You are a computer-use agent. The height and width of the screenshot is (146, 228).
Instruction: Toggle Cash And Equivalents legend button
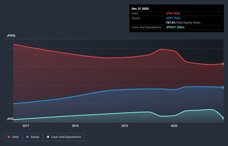(x=64, y=137)
